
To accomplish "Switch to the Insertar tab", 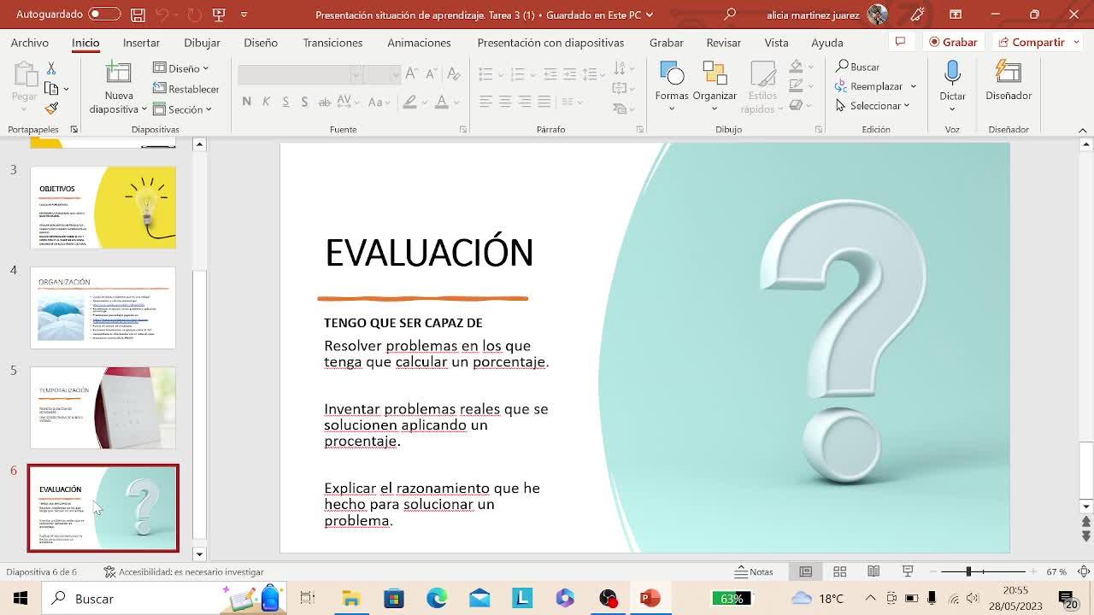I will (x=141, y=43).
